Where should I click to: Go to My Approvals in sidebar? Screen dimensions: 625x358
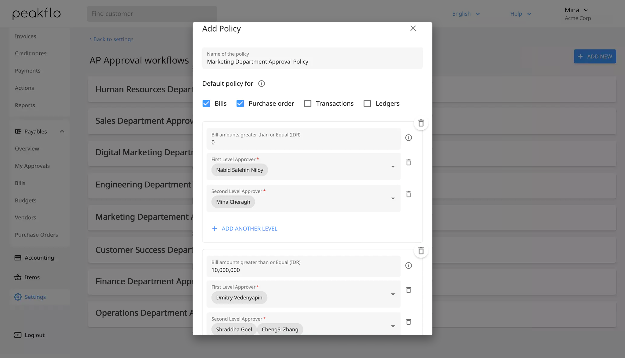pos(32,166)
